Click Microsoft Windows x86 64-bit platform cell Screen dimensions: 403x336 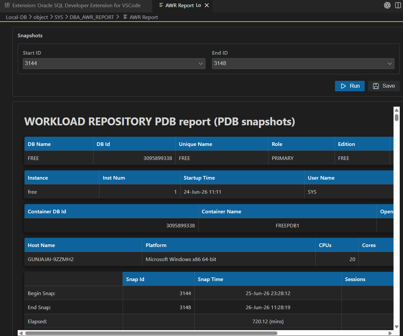click(229, 259)
